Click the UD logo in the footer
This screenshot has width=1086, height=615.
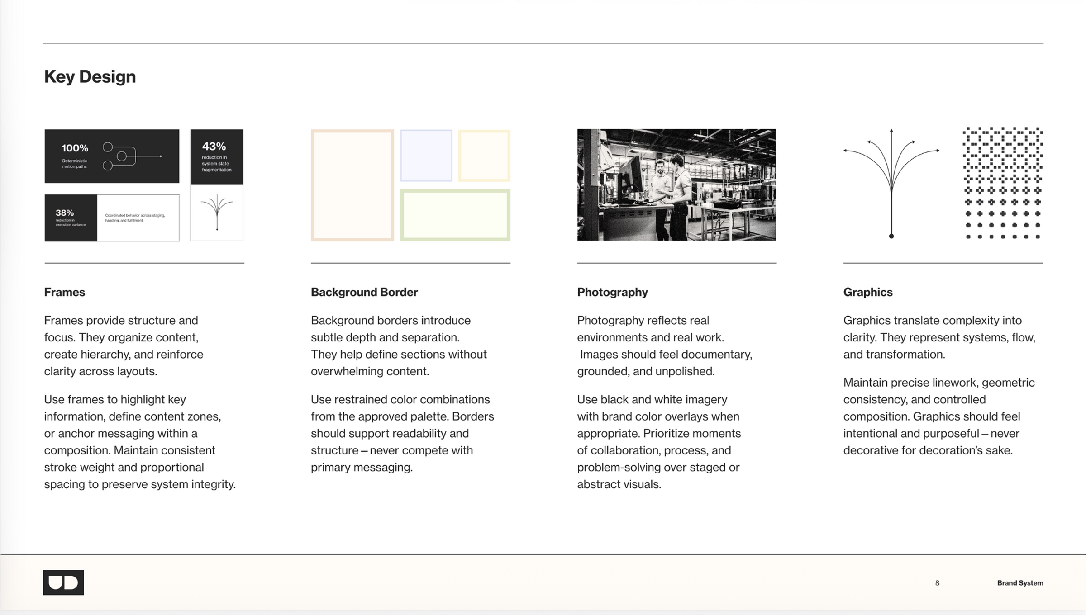pyautogui.click(x=63, y=582)
